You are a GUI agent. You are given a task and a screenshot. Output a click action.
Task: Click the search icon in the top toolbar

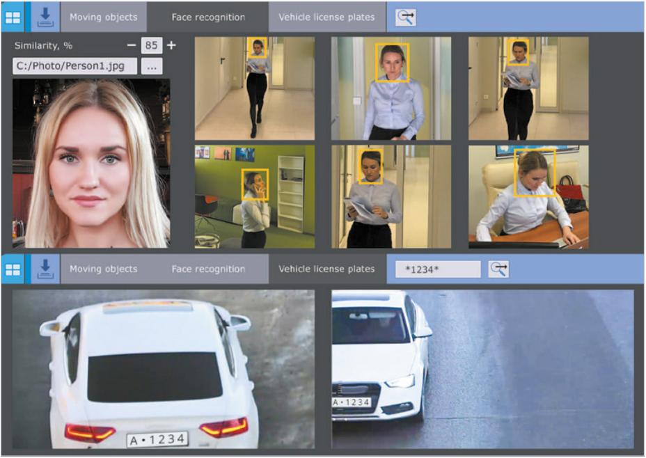[x=405, y=17]
